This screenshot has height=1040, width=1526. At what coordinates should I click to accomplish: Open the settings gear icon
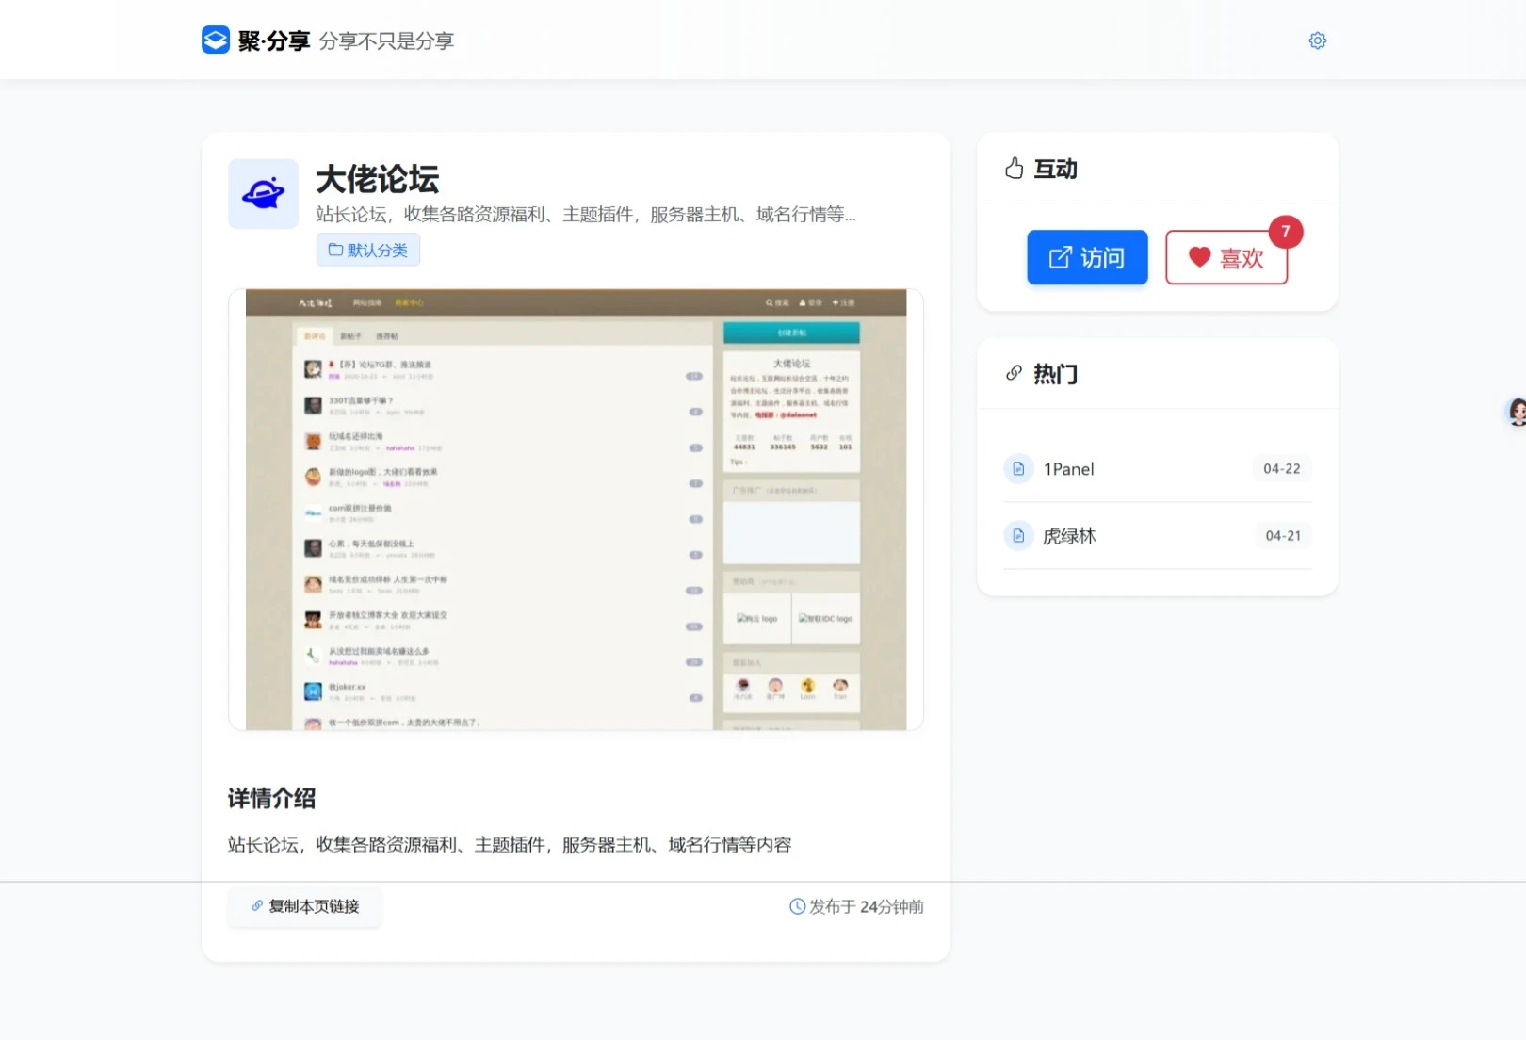click(1317, 41)
